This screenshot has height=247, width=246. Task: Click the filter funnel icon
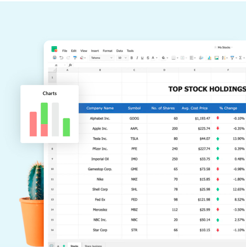point(232,58)
